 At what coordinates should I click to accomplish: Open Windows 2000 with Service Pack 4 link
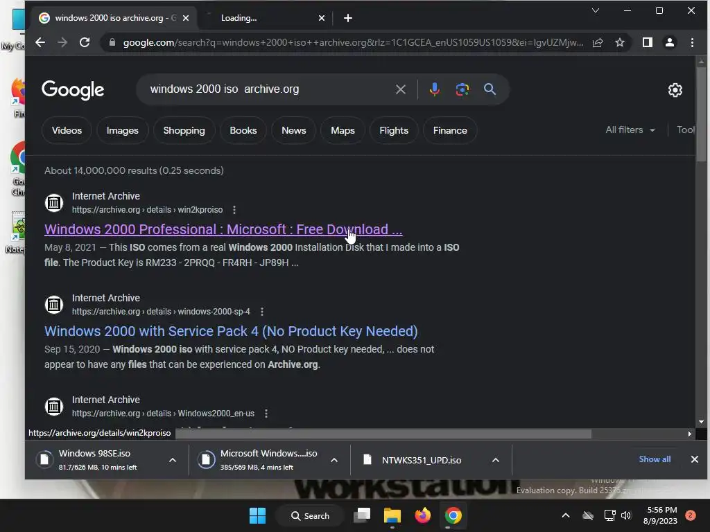pyautogui.click(x=231, y=331)
